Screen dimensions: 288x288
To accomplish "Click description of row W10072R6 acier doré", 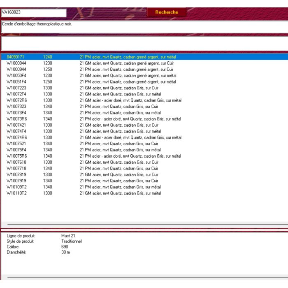I will tap(130, 100).
